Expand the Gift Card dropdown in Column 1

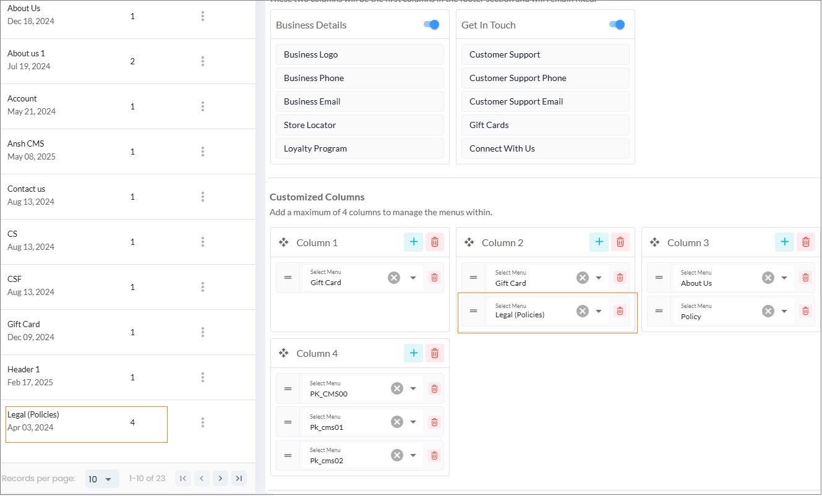tap(413, 278)
